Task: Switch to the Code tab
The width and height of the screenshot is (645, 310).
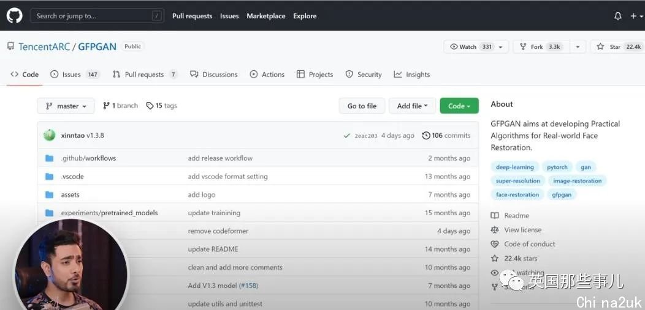Action: click(x=25, y=74)
